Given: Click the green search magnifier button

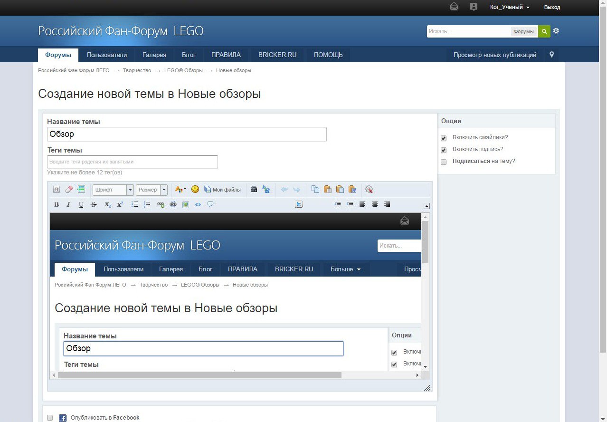Looking at the screenshot, I should click(544, 31).
